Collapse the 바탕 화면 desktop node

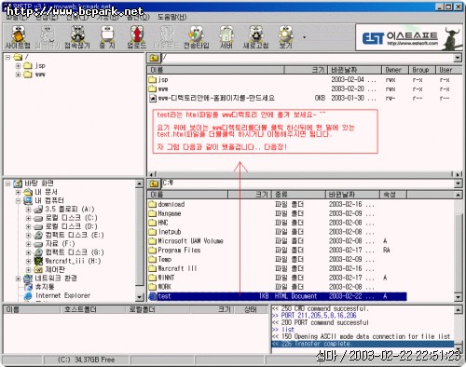[8, 183]
